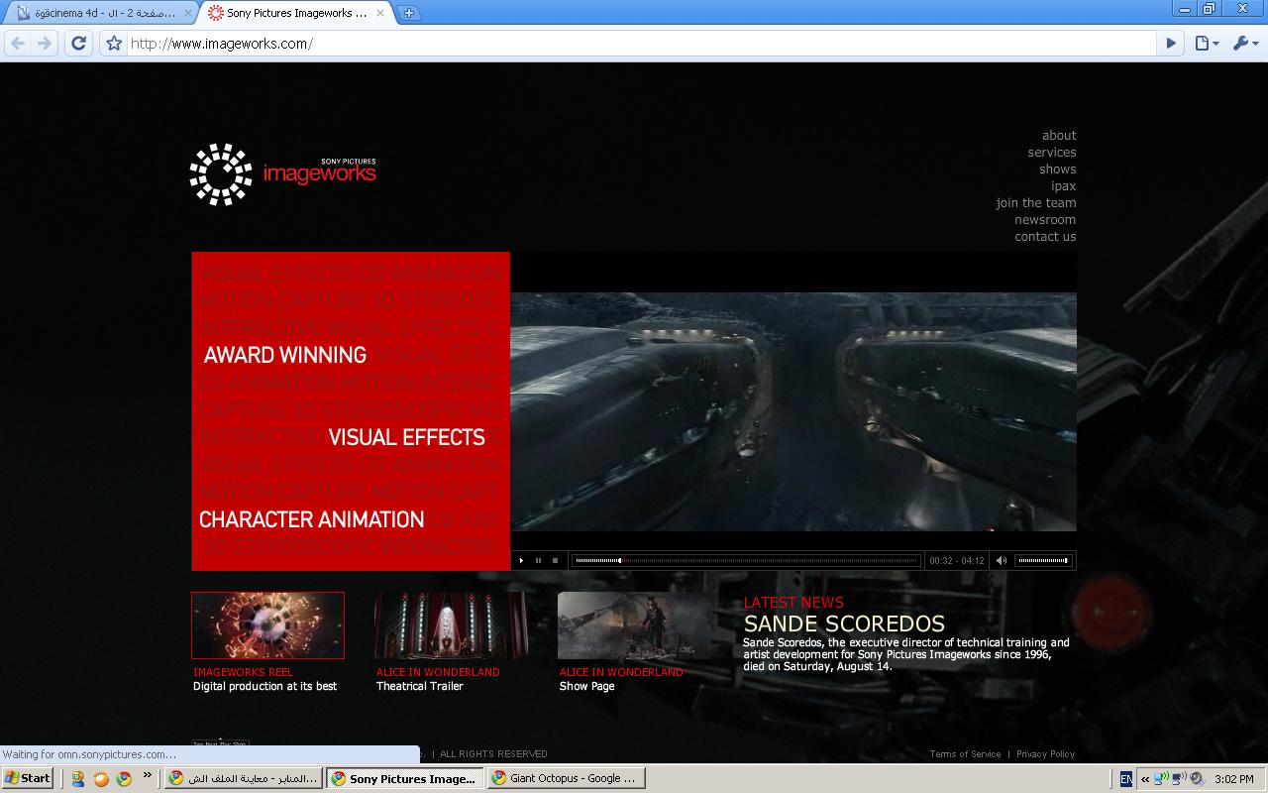1268x793 pixels.
Task: Go back to previous page
Action: [x=18, y=44]
